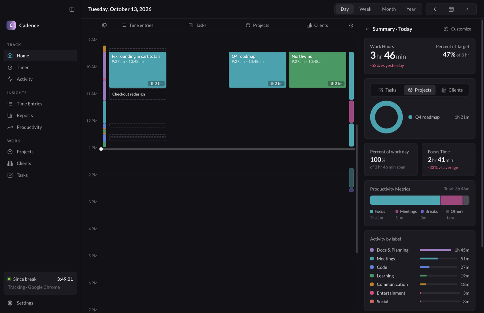This screenshot has width=484, height=313.
Task: Switch to Day view
Action: 345,9
